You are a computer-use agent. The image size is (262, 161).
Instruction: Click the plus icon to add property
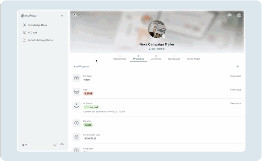(238, 66)
